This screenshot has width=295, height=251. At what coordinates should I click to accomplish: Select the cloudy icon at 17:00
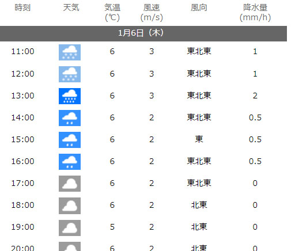(70, 184)
